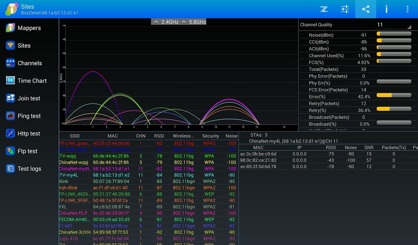Click the Wireless... column header
418x245 pixels.
[x=183, y=136]
